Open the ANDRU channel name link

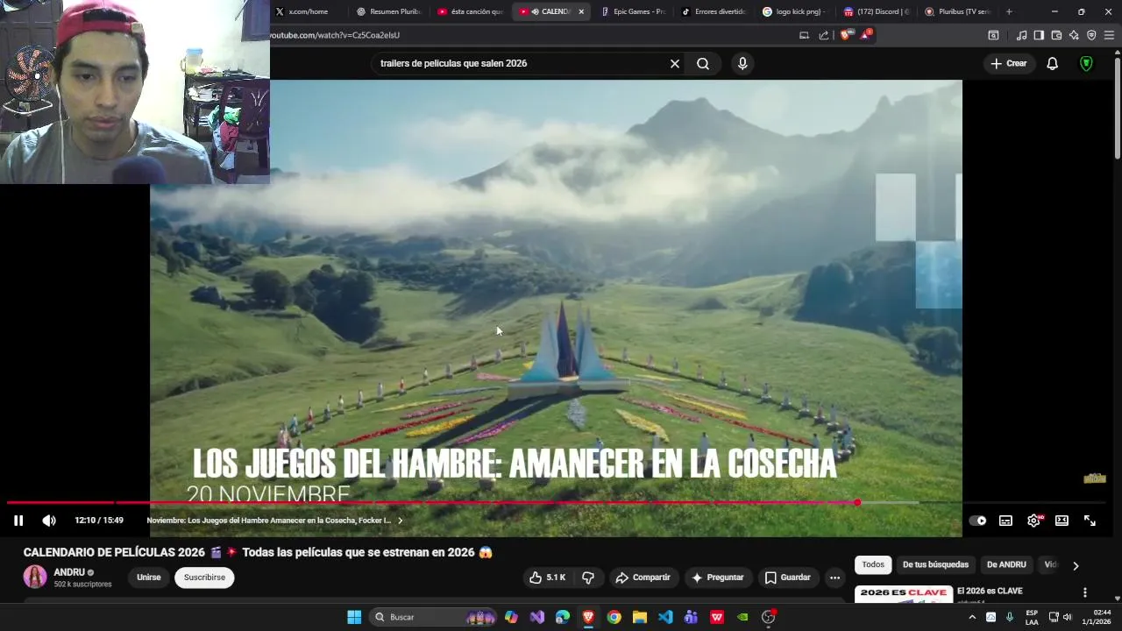pos(69,572)
